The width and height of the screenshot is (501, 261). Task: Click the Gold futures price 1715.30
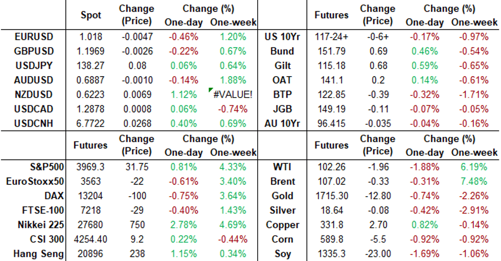coord(331,196)
